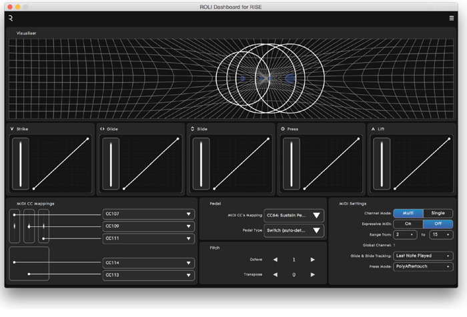
Task: Click the first MIDI CC fader for CC107
Action: pyautogui.click(x=14, y=226)
